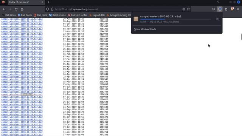Open the Exploit-DB bookmark

pos(97,15)
